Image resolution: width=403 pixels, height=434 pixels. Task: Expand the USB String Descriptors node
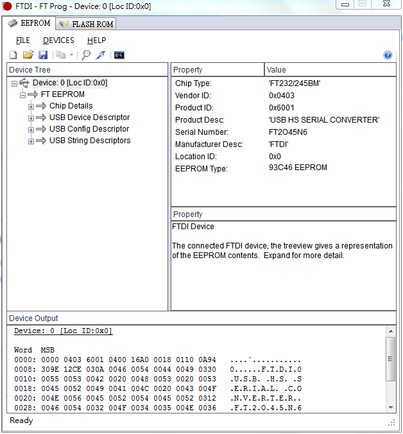pos(31,141)
